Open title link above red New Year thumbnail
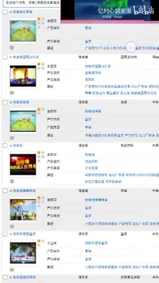The width and height of the screenshot is (159, 283). (x=18, y=145)
